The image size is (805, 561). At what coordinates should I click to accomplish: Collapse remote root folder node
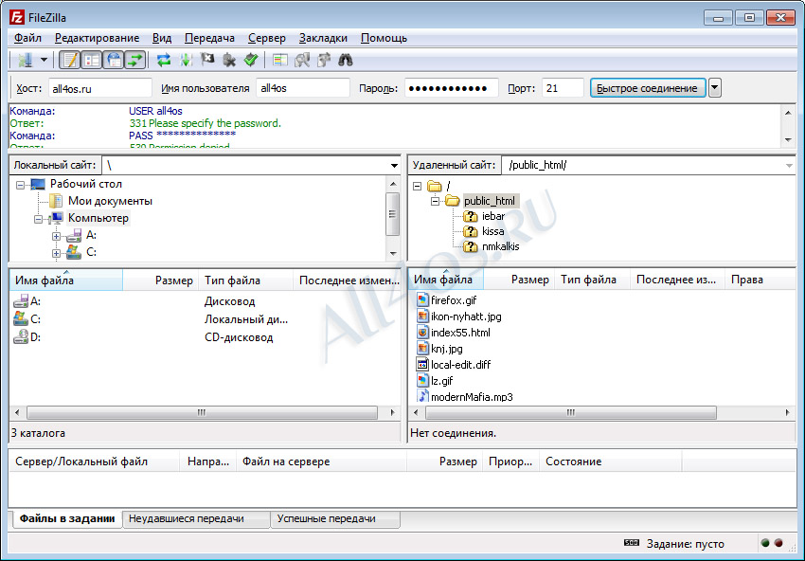click(x=418, y=186)
